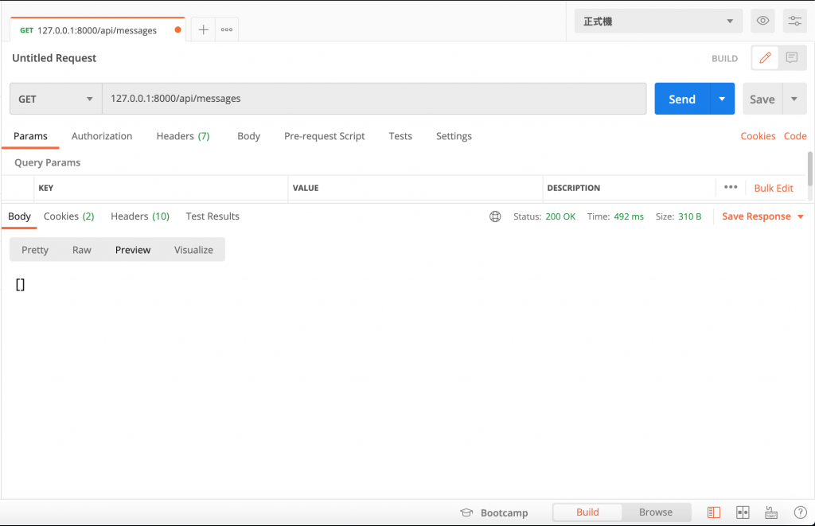Open the Cookies link

[758, 136]
